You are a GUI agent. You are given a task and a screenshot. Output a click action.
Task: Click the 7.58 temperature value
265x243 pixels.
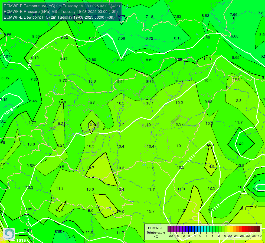pyautogui.click(x=121, y=38)
